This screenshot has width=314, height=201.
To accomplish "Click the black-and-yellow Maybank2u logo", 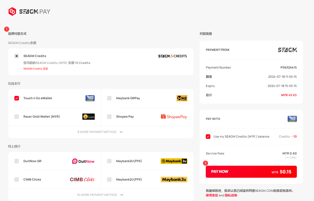I will [174, 161].
